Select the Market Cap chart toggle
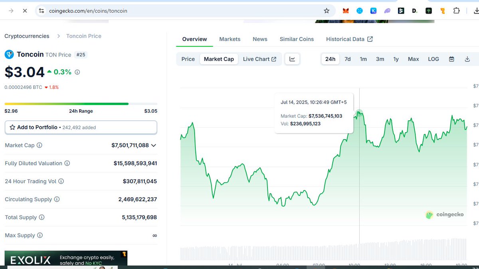The height and width of the screenshot is (269, 479). (x=219, y=59)
